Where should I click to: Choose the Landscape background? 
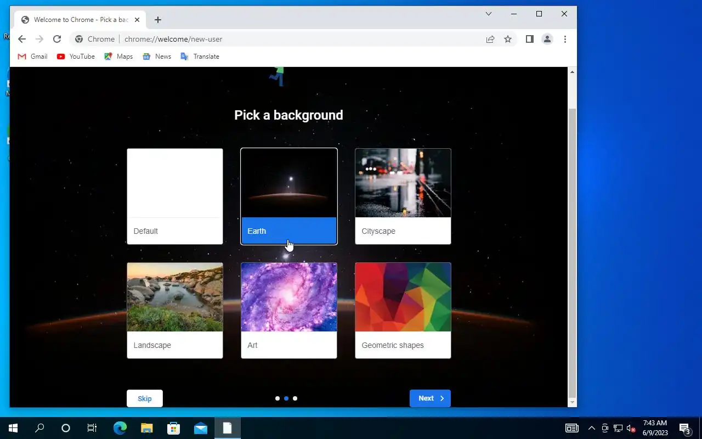pyautogui.click(x=175, y=311)
